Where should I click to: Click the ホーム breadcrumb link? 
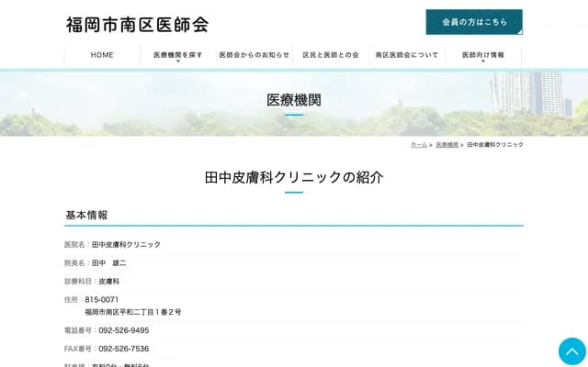coord(418,145)
